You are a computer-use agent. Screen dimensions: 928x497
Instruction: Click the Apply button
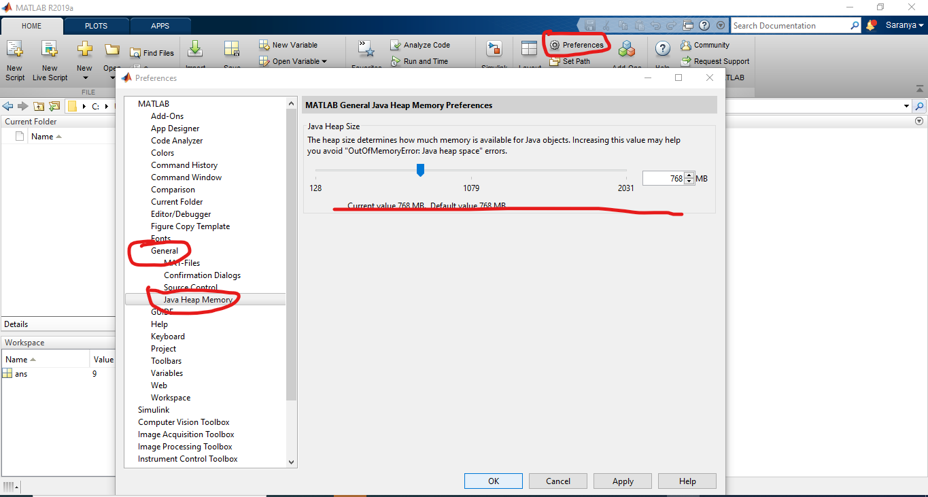pyautogui.click(x=622, y=481)
